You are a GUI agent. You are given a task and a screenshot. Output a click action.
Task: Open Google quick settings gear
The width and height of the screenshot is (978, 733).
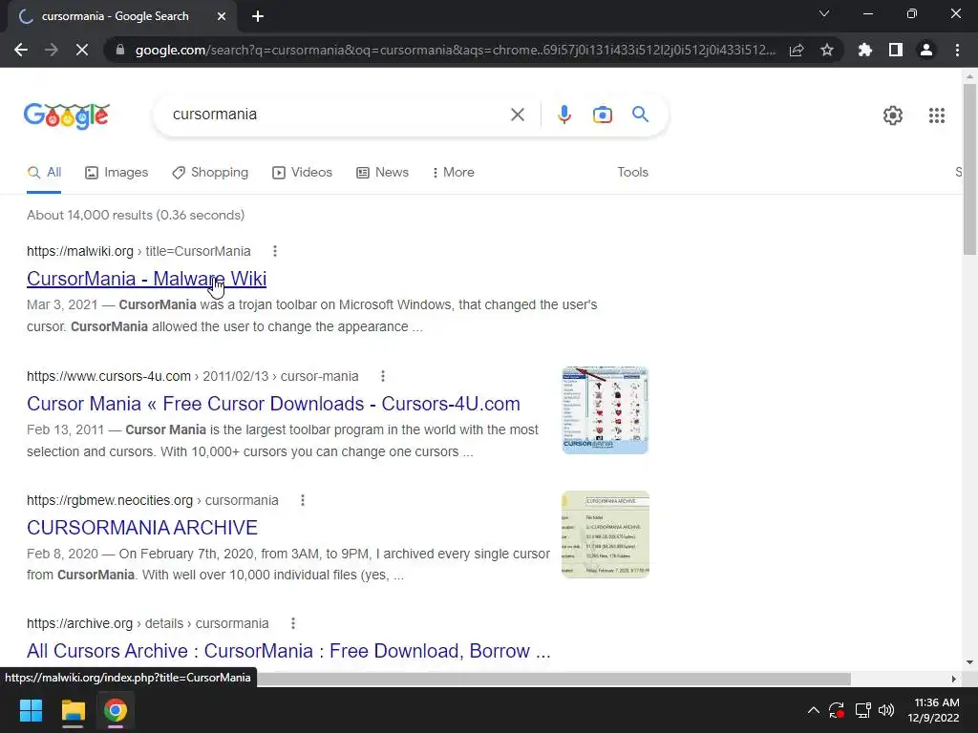pyautogui.click(x=893, y=115)
